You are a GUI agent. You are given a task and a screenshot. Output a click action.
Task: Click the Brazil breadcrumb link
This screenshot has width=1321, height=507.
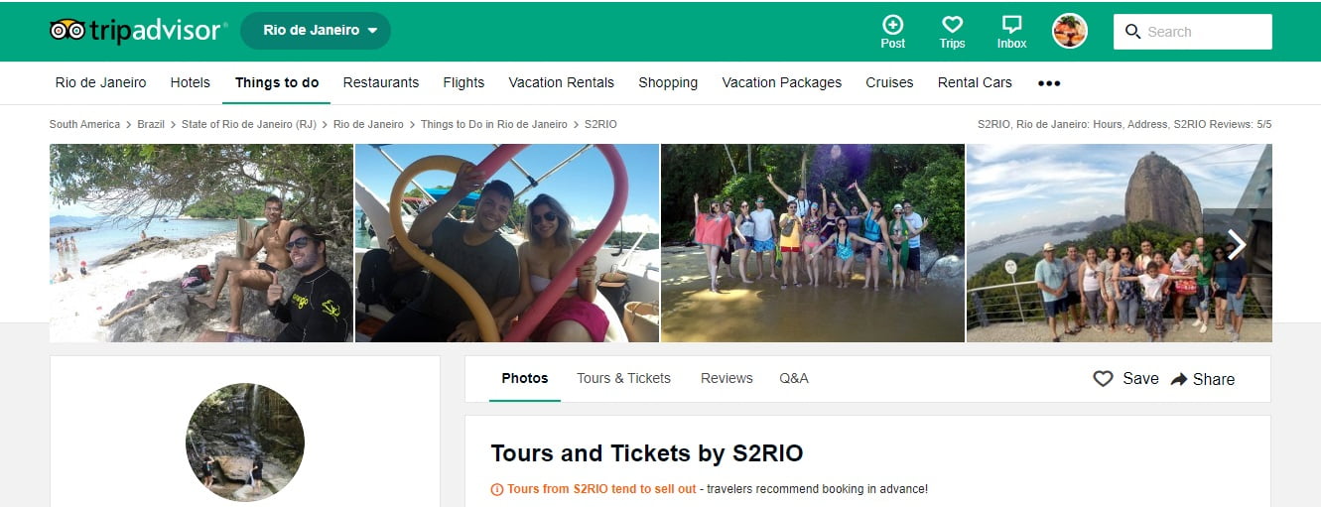(x=151, y=124)
